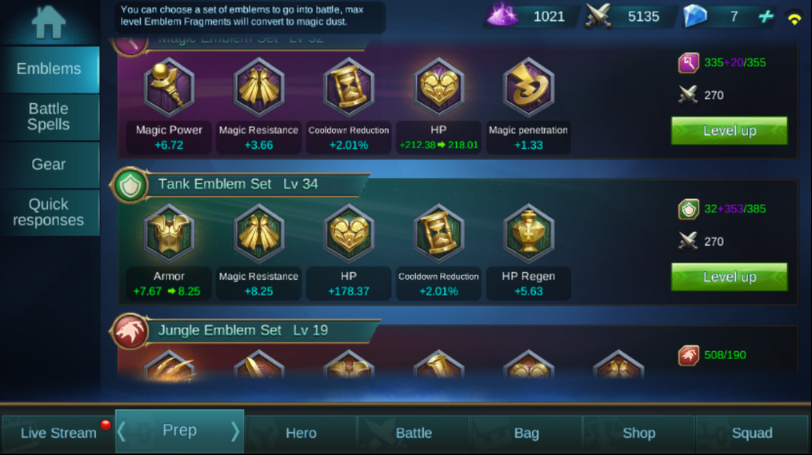Screen dimensions: 812x455
Task: Tap the Jungle Emblem Set claw badge
Action: coord(130,331)
